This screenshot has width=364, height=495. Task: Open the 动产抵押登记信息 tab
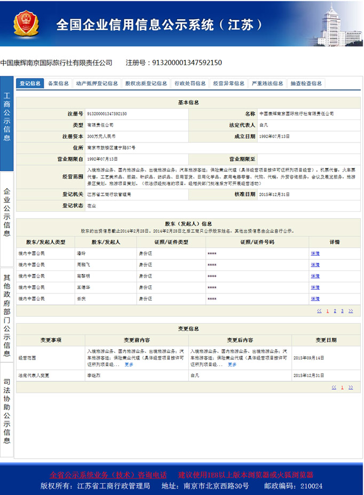97,83
